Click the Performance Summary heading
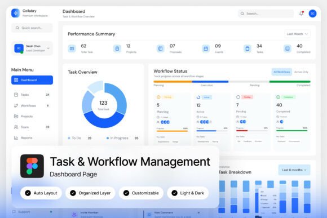 pos(91,34)
